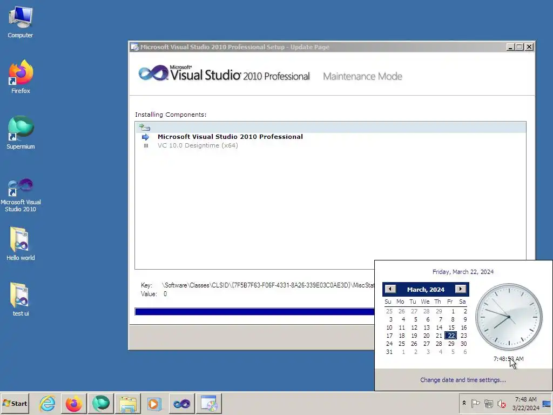Click the setup window title bar icon

tap(134, 47)
